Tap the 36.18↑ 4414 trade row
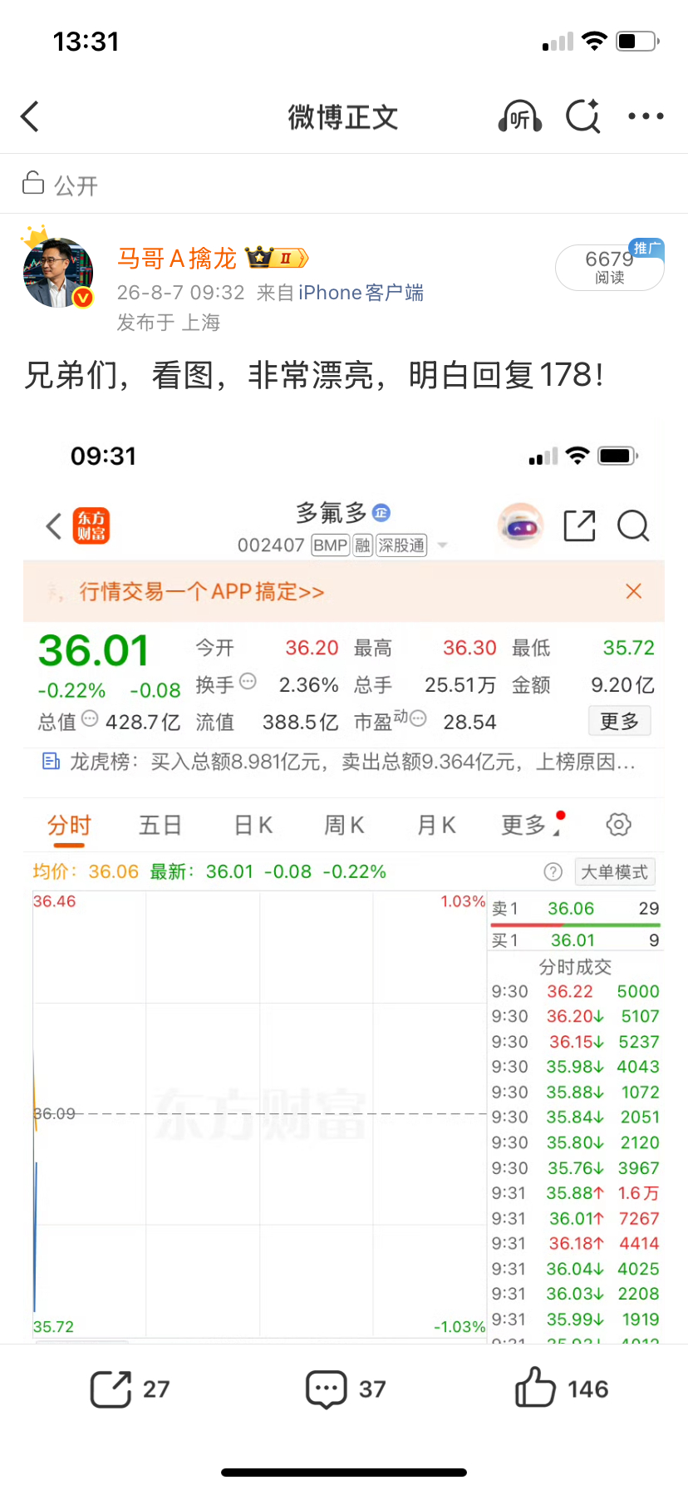The image size is (688, 1490). click(x=575, y=1243)
